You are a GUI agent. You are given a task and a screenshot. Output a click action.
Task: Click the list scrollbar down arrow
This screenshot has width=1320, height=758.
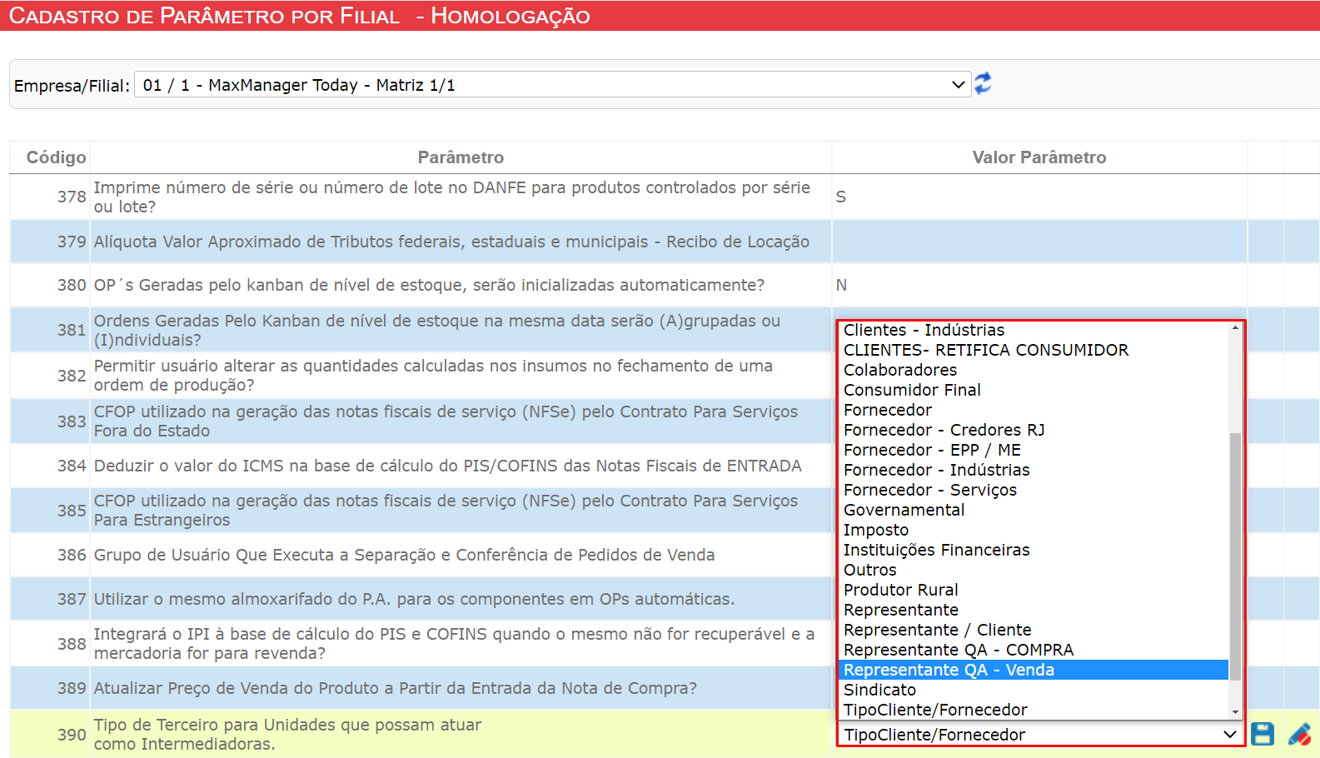click(x=1235, y=712)
